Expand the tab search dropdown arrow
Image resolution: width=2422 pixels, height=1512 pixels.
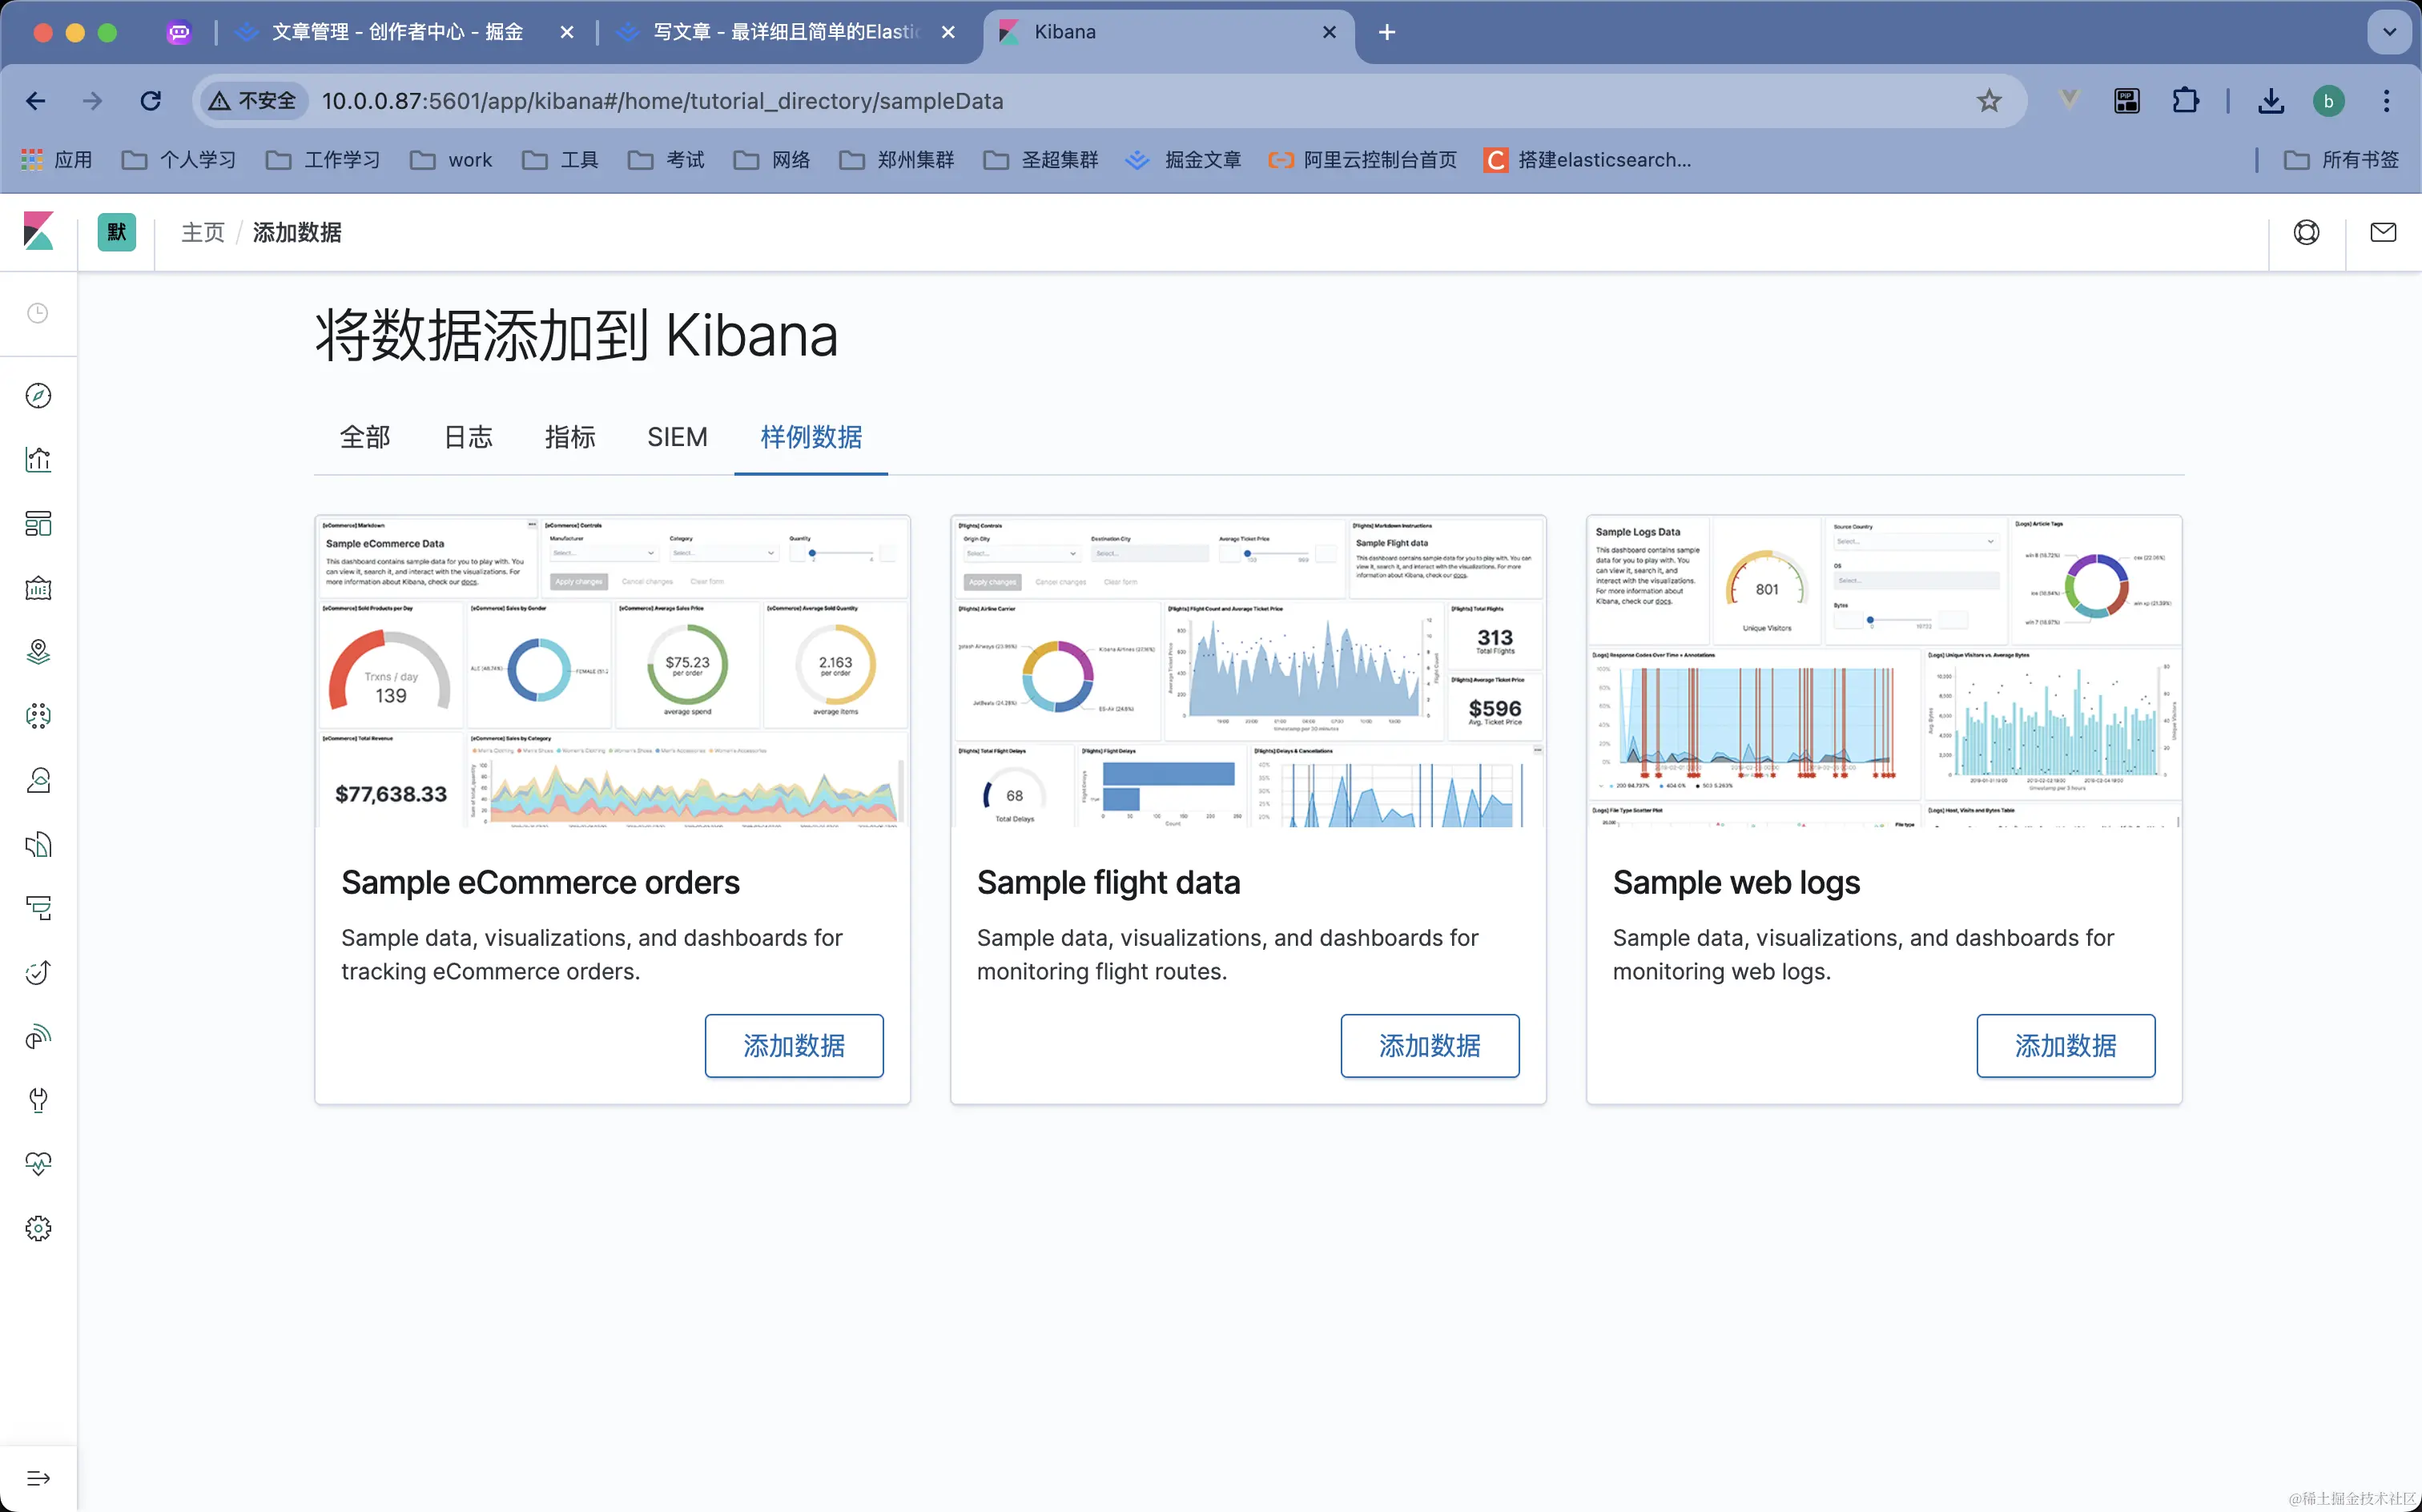[2389, 32]
